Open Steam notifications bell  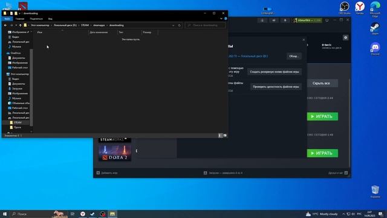click(x=285, y=20)
